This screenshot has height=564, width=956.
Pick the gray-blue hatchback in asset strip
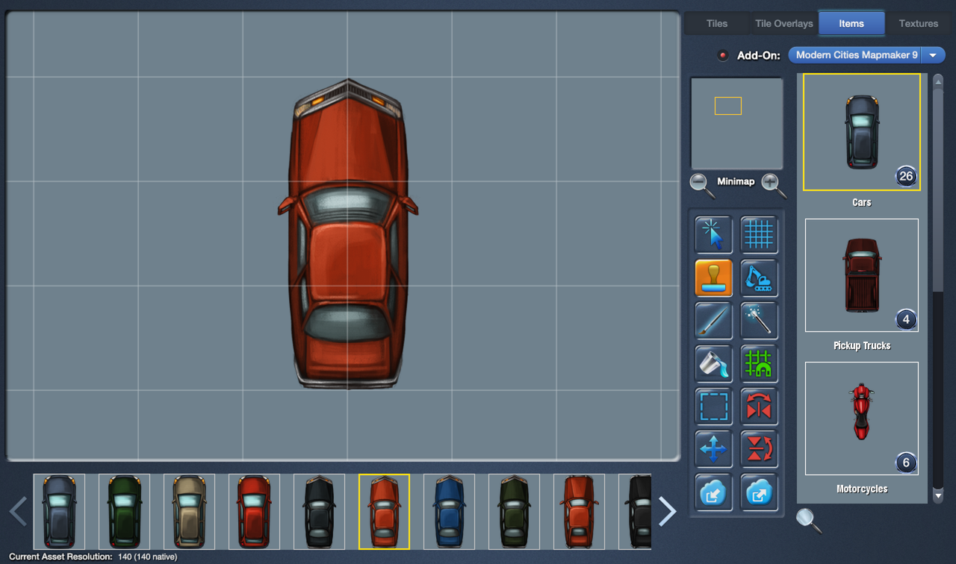tap(59, 512)
